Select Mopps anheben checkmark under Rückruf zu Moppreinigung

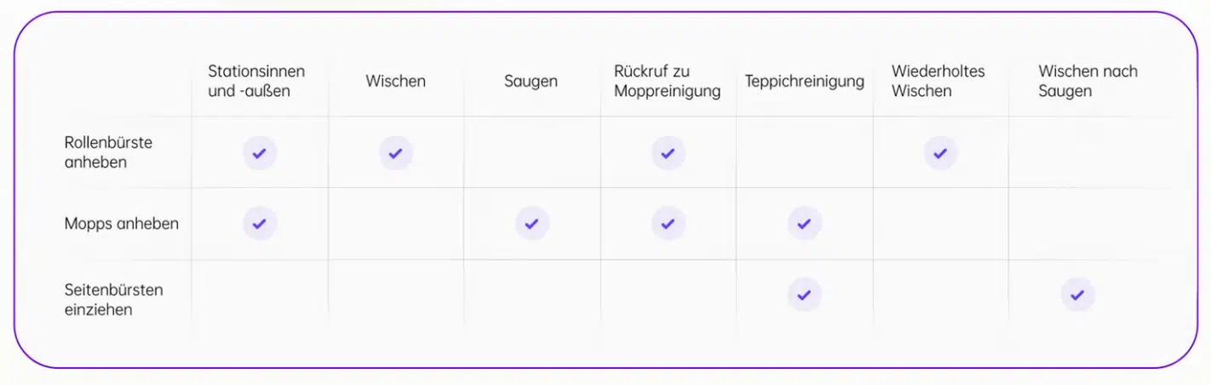669,224
